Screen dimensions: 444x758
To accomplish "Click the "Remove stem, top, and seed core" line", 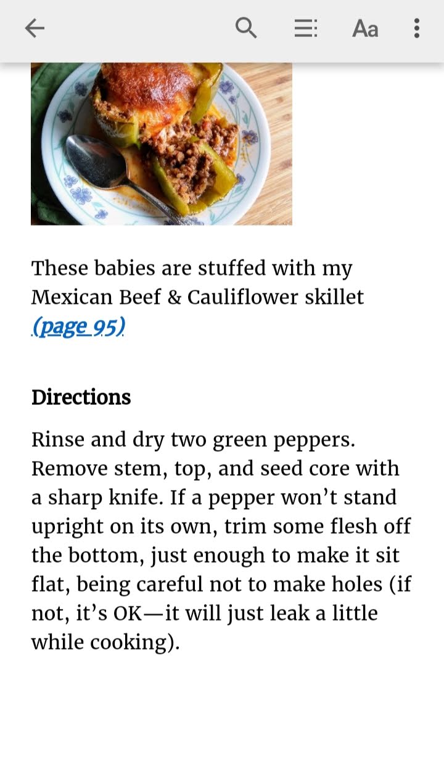I will (215, 468).
